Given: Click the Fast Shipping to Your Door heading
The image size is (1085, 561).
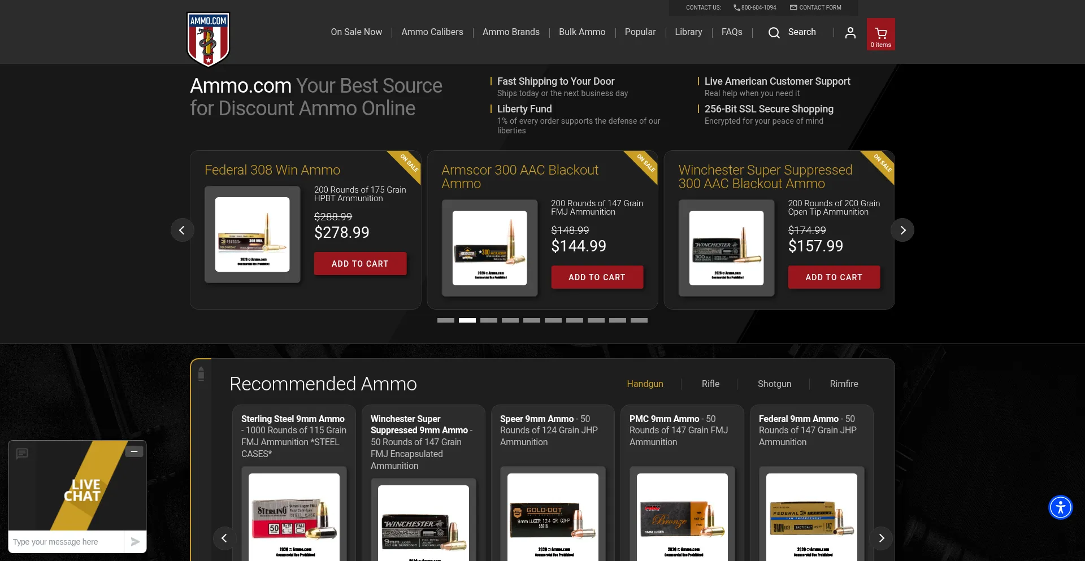Looking at the screenshot, I should (x=555, y=81).
